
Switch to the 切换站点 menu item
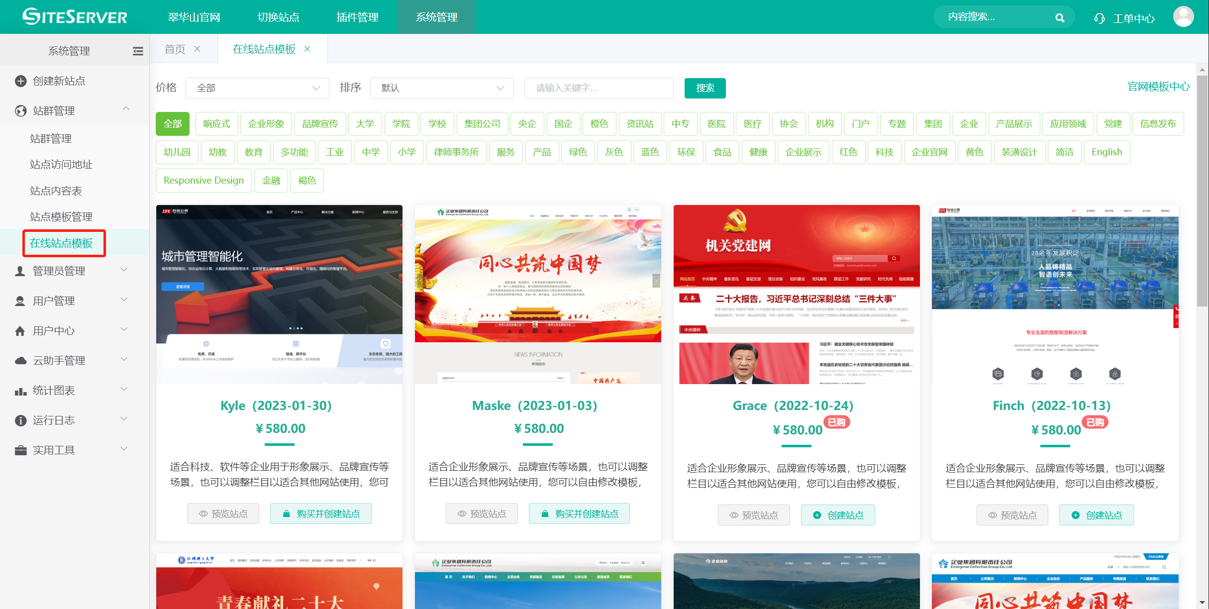(x=278, y=17)
